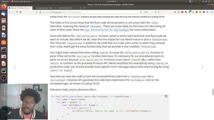
Task: Open Activities overview
Action: [5, 1]
